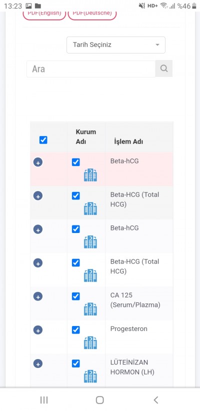Viewport: 200px width, 411px height.
Task: Tap Android recent apps icon
Action: pyautogui.click(x=44, y=400)
